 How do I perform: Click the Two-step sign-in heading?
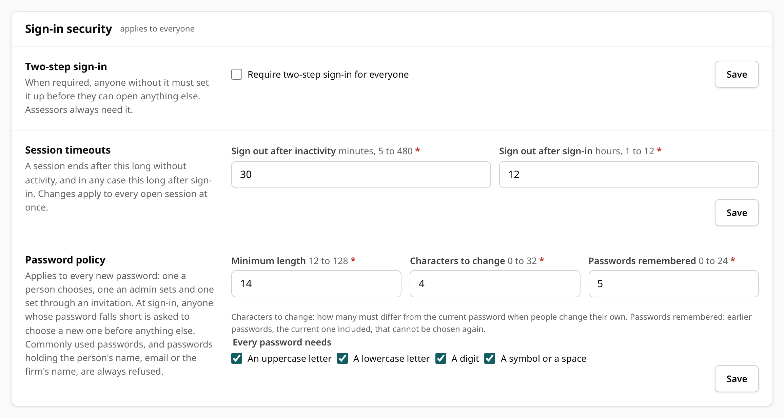66,67
